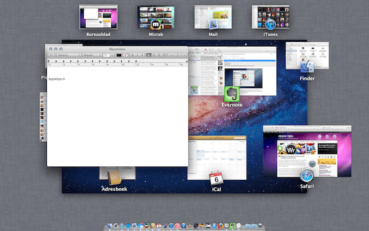Bring the Safari apple tips window forward
The image size is (369, 231).
tap(307, 151)
